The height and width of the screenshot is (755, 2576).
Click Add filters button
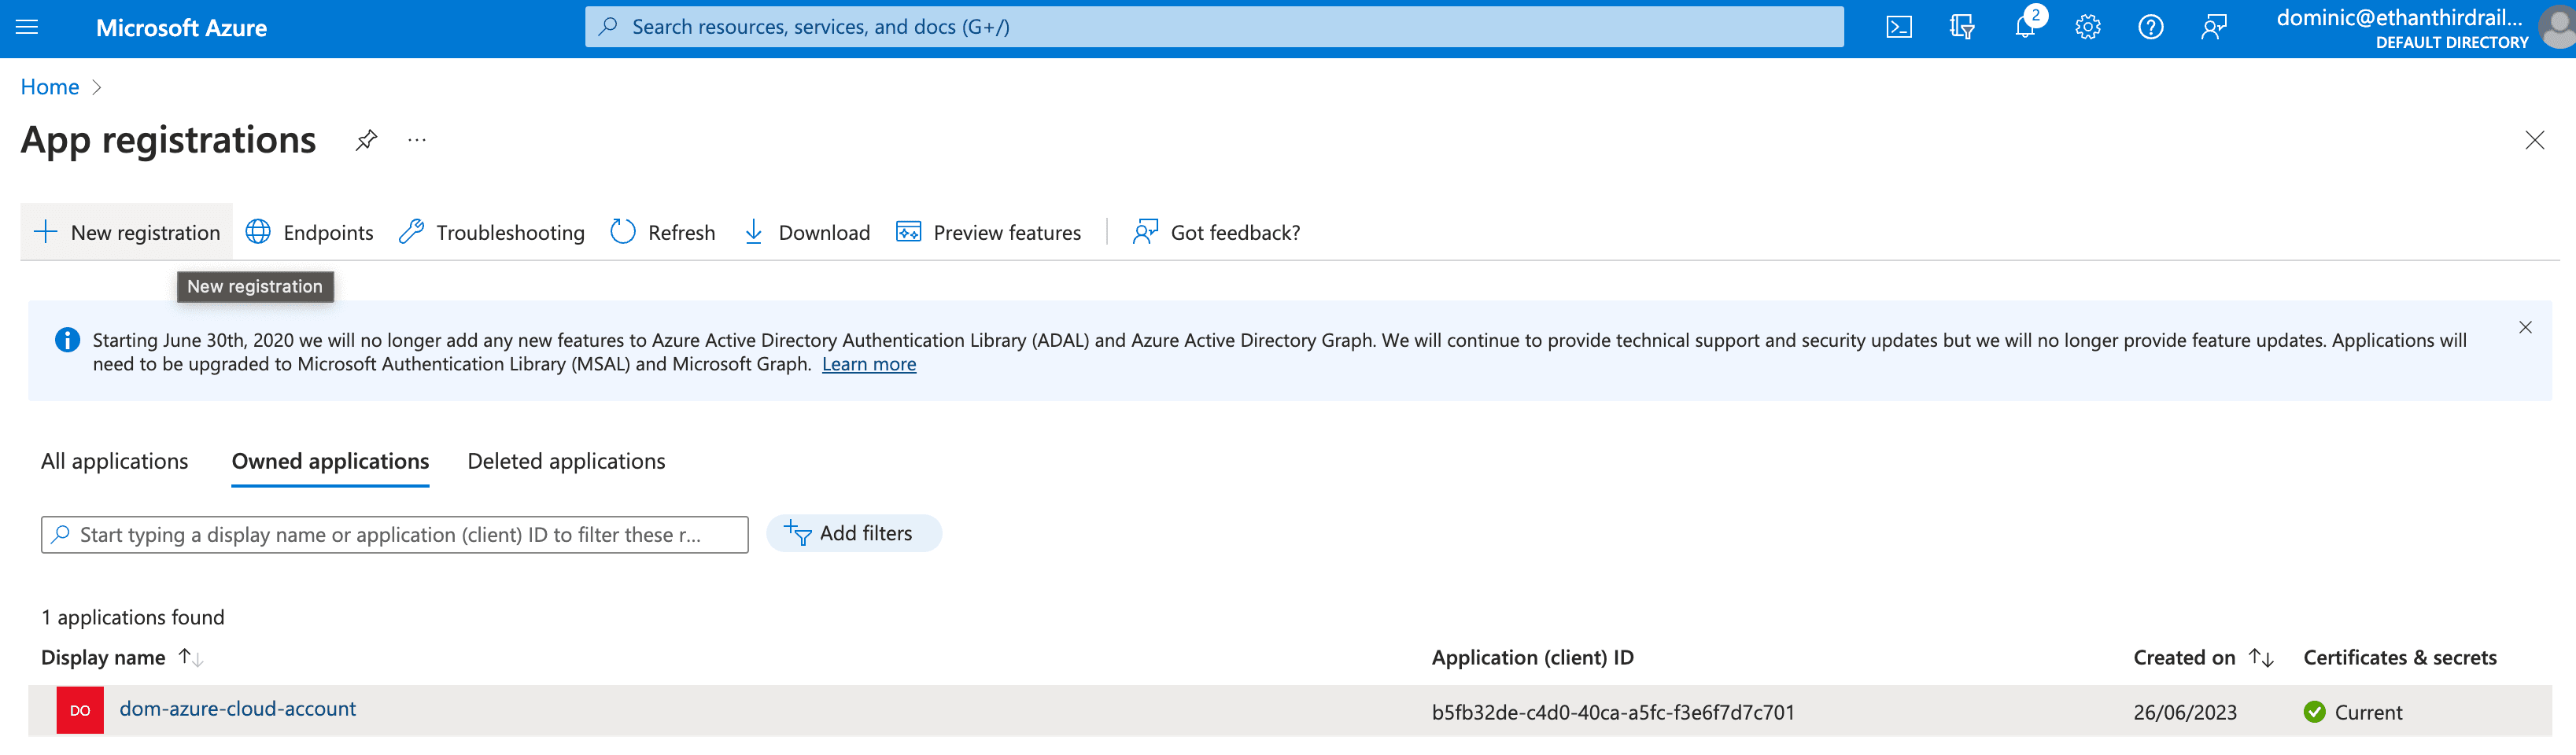pyautogui.click(x=853, y=533)
